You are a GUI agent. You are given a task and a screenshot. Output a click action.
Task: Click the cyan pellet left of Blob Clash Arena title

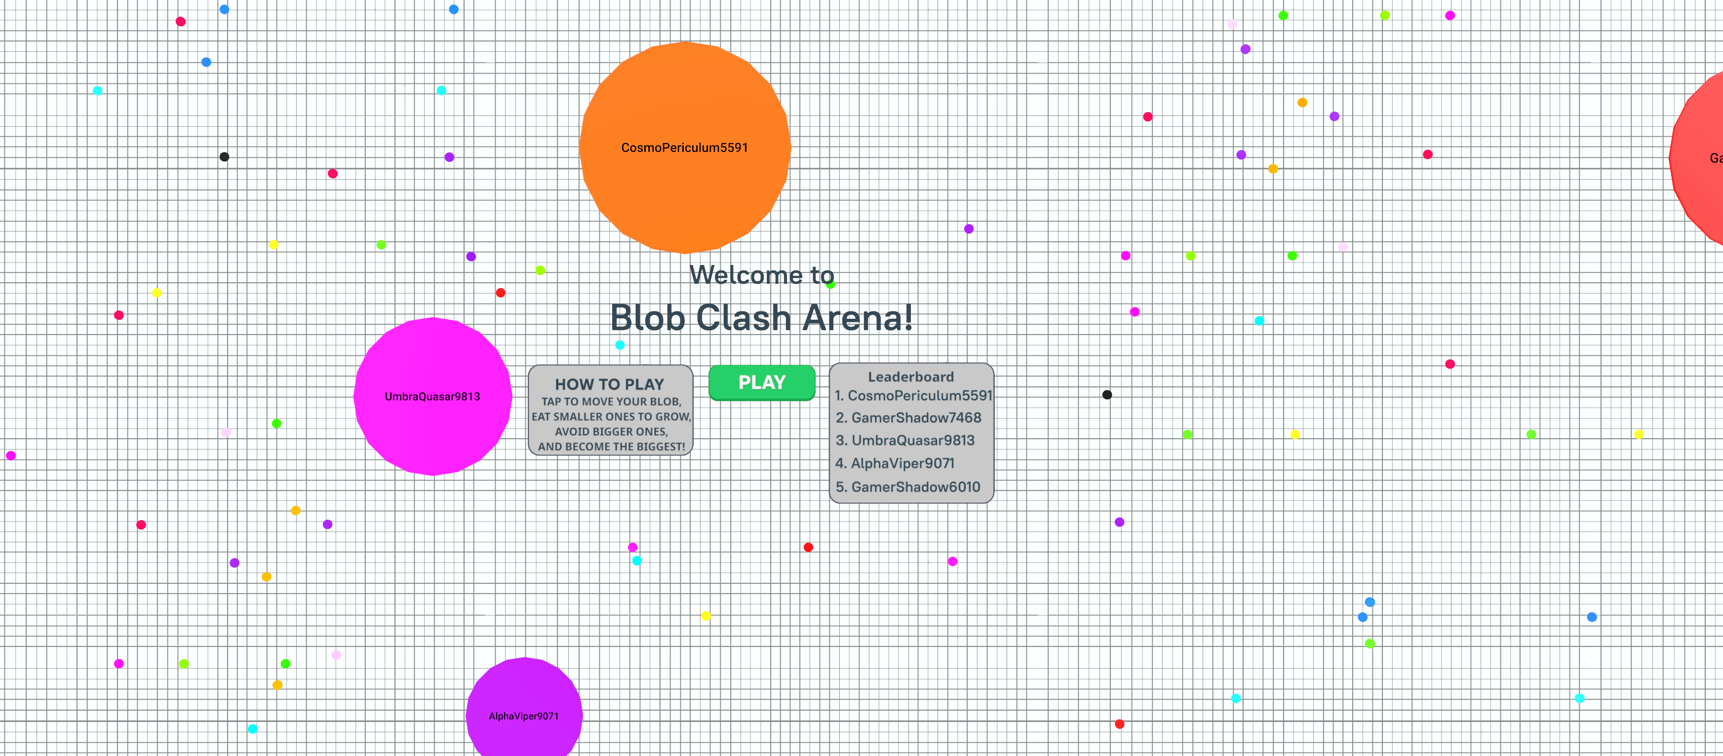pyautogui.click(x=620, y=345)
